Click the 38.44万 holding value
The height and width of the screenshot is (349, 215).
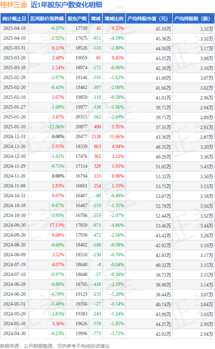(163, 295)
